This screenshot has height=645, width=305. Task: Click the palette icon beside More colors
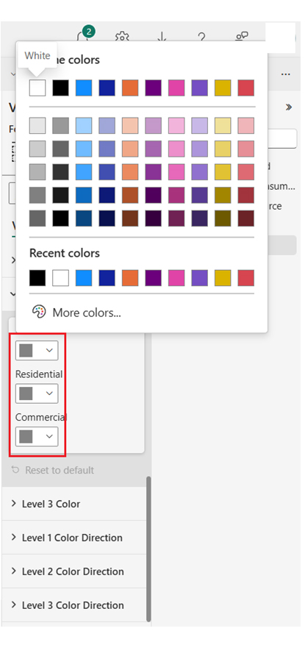click(39, 313)
